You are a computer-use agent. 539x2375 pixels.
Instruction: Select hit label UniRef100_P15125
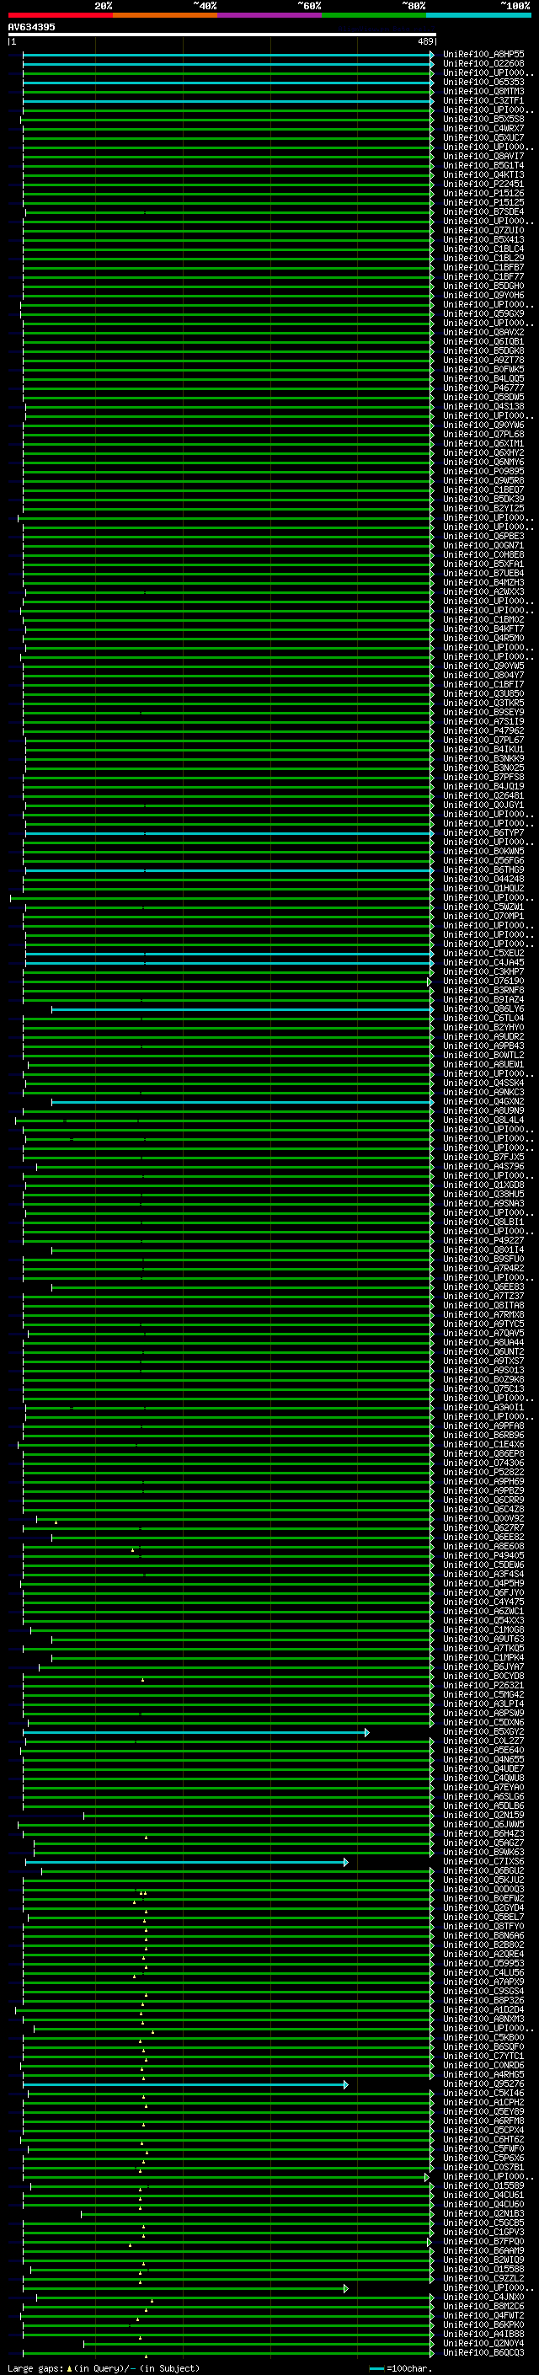(483, 202)
